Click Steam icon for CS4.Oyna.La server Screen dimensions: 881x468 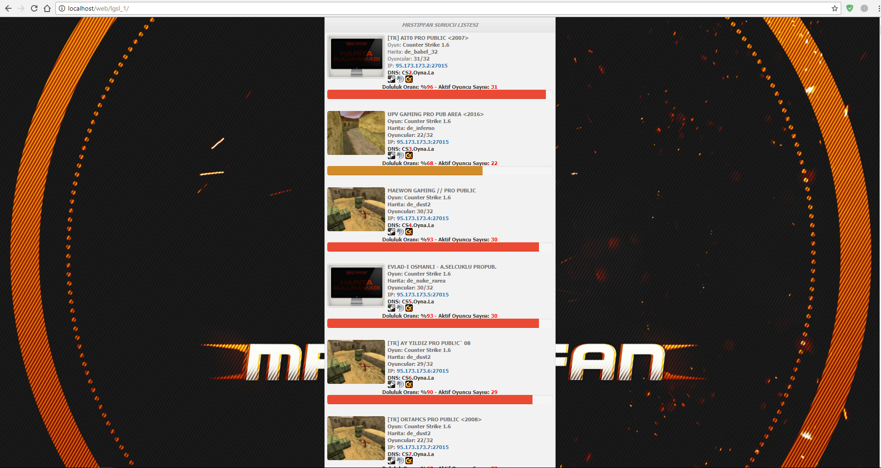392,232
